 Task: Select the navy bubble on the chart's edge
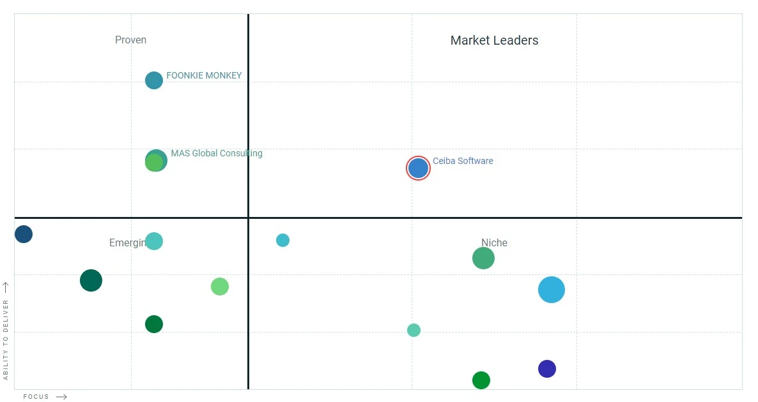(24, 234)
